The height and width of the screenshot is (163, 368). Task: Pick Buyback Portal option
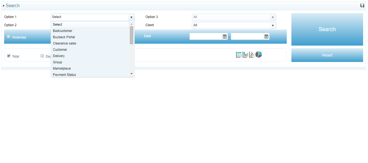tap(90, 37)
